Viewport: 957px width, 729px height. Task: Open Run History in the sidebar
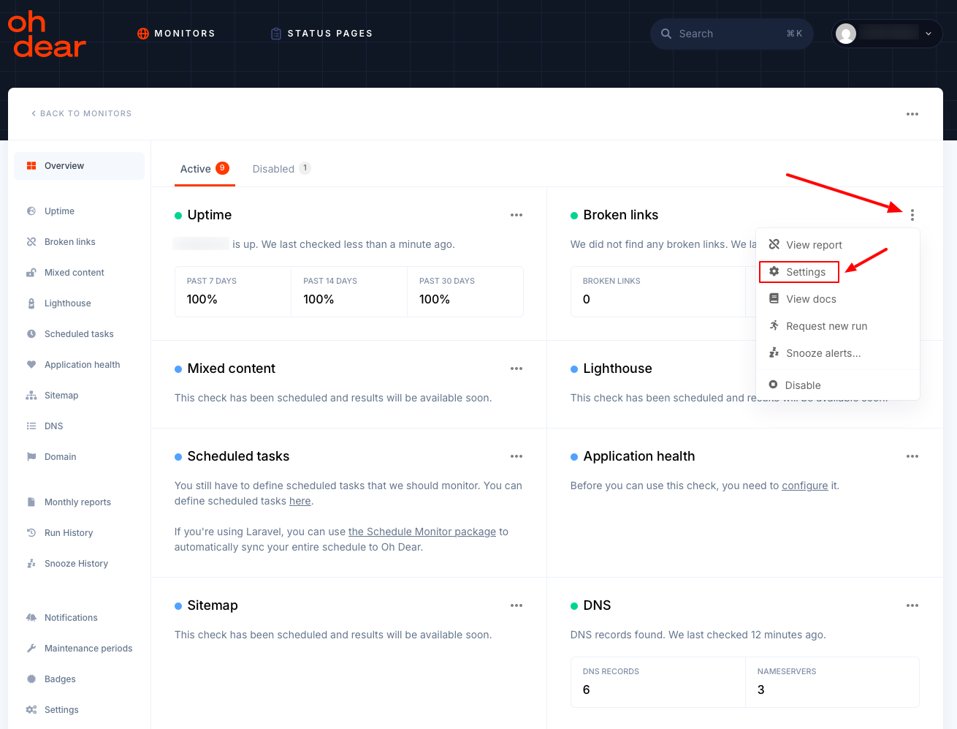[69, 533]
